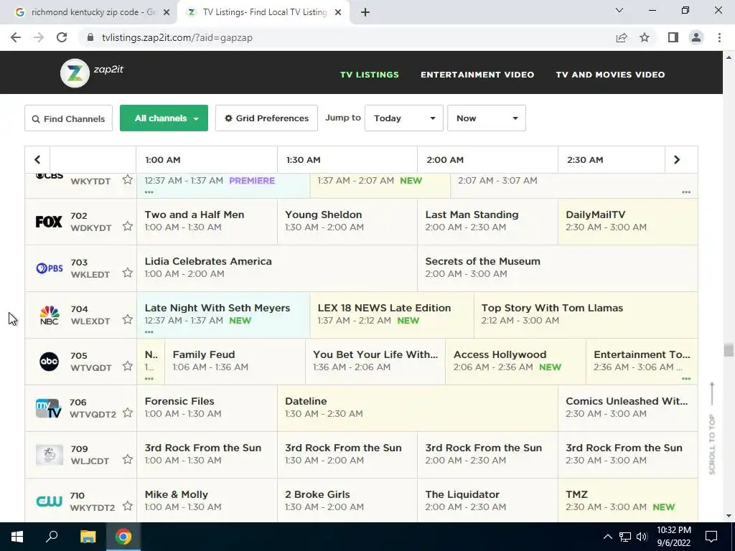Viewport: 735px width, 551px height.
Task: Click the zap2it logo icon
Action: (x=75, y=73)
